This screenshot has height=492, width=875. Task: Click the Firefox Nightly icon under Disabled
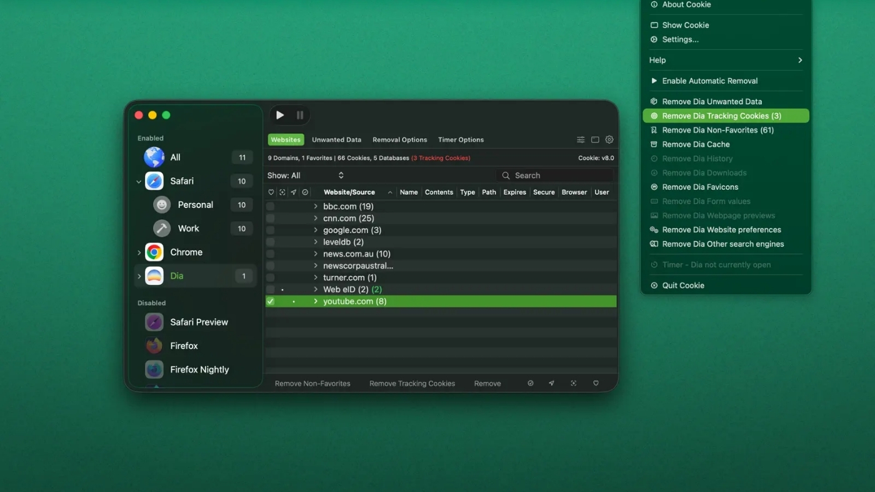154,370
